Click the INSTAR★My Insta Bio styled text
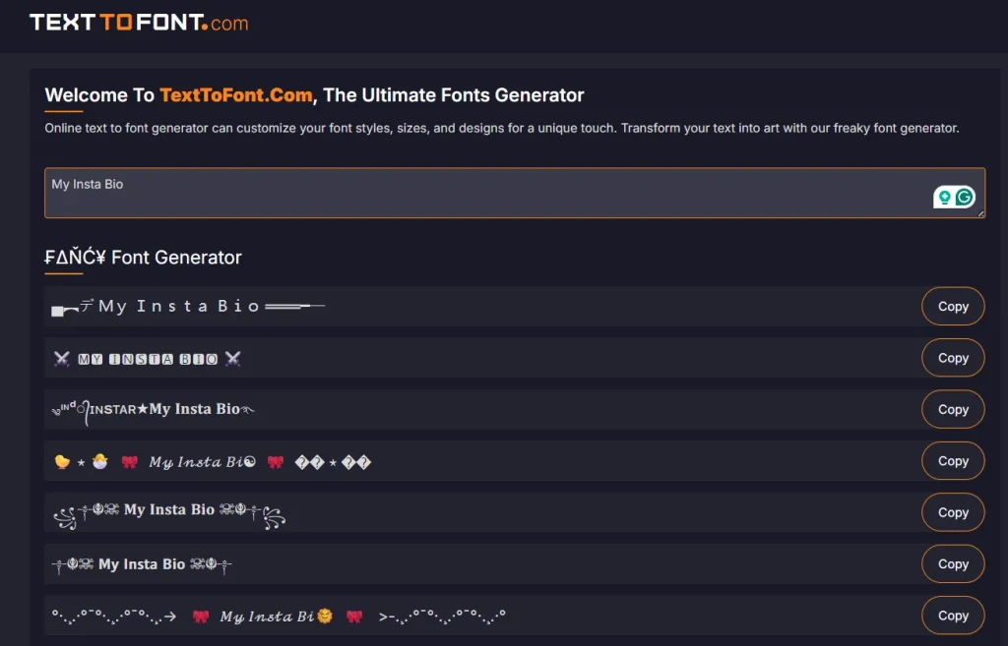 (x=154, y=409)
